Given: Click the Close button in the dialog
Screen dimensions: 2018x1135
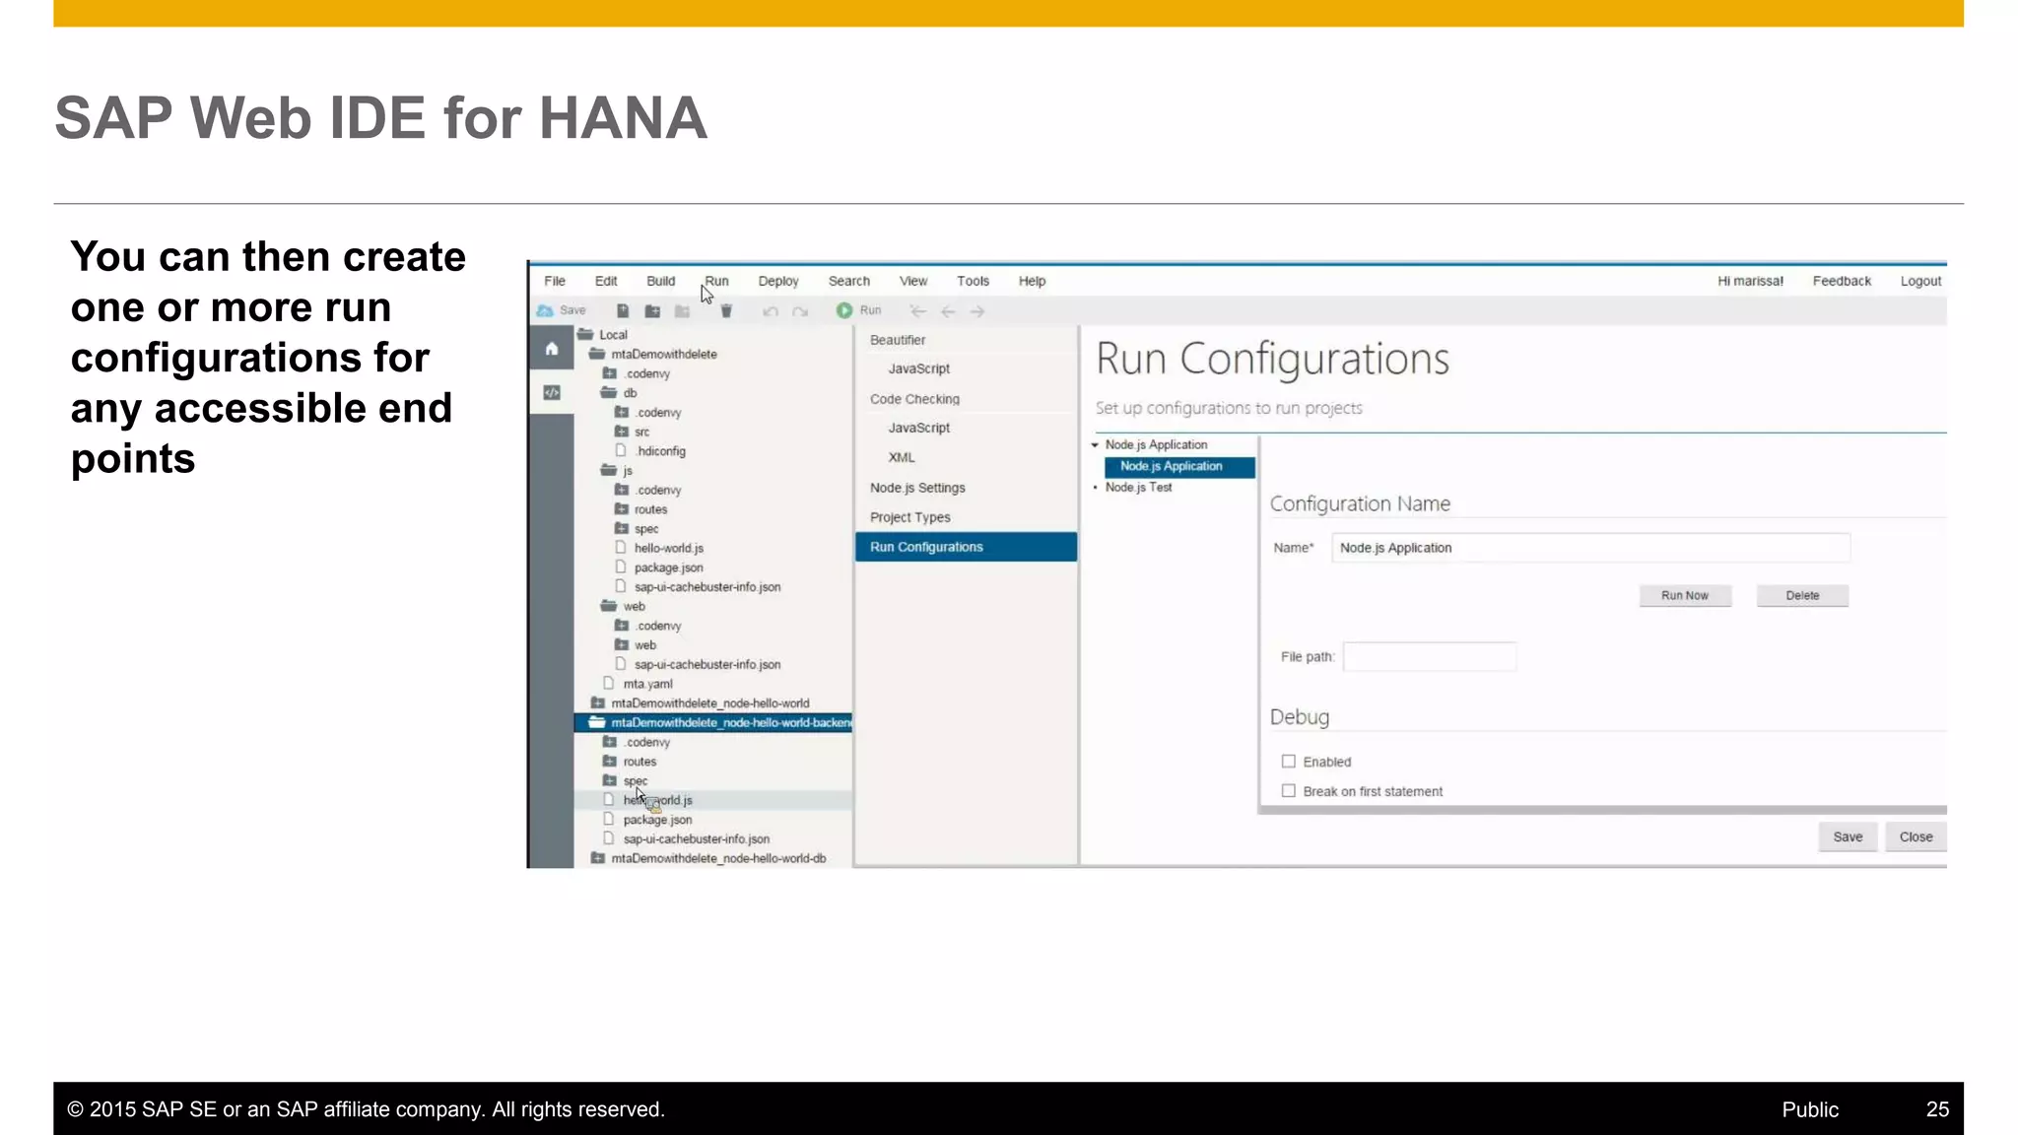Looking at the screenshot, I should 1916,836.
